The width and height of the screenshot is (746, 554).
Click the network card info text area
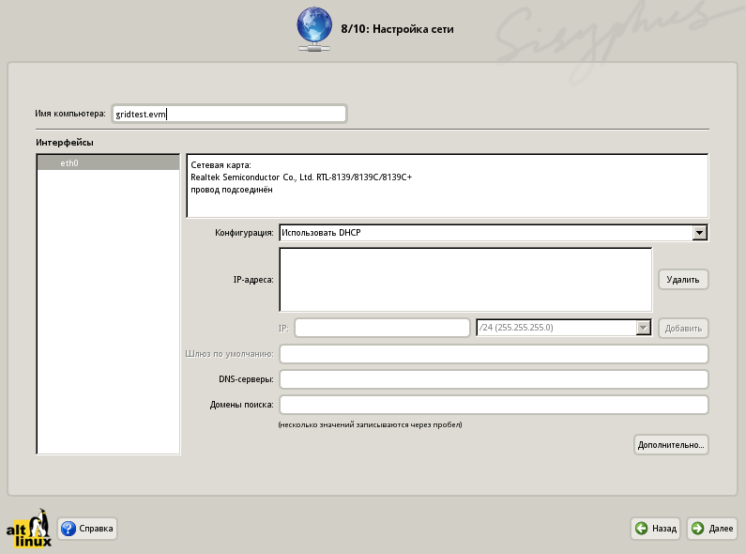[x=447, y=186]
